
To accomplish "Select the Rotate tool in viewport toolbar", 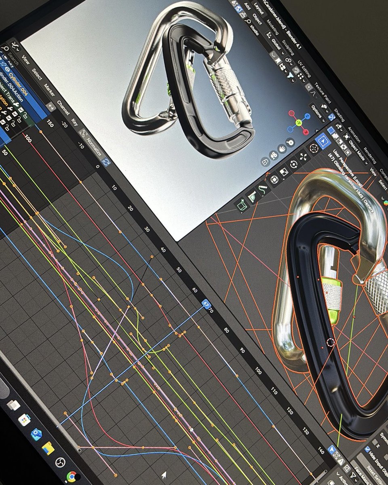I will coord(293,164).
